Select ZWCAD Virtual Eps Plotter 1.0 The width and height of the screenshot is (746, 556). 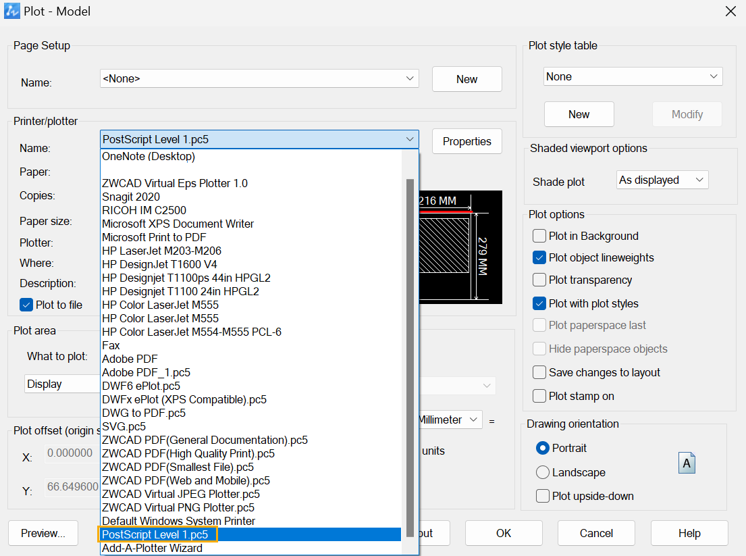click(x=251, y=183)
